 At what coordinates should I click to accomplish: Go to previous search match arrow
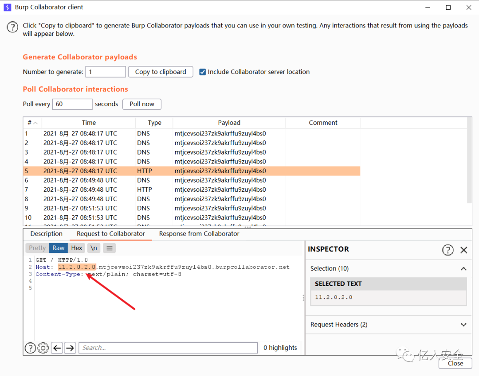(x=57, y=348)
